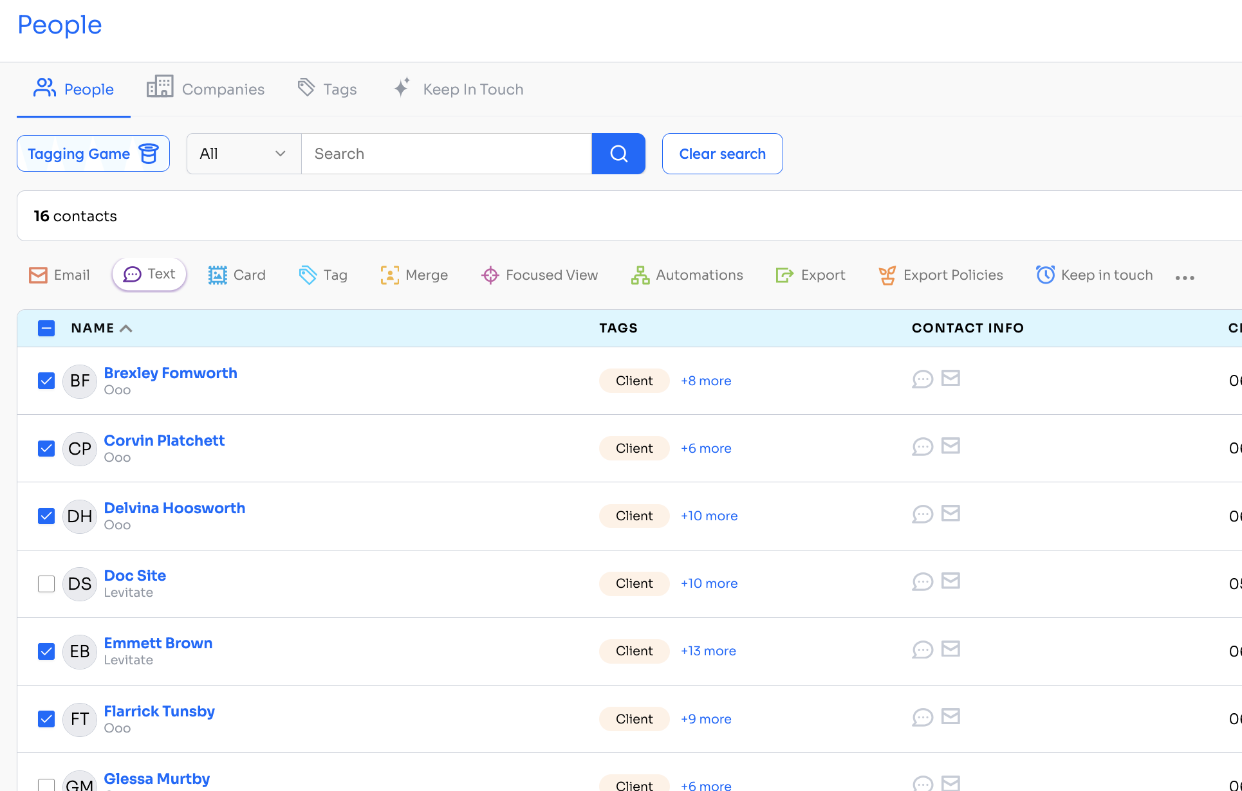The height and width of the screenshot is (791, 1242).
Task: Open Corvin Platchett's contact page
Action: point(164,441)
